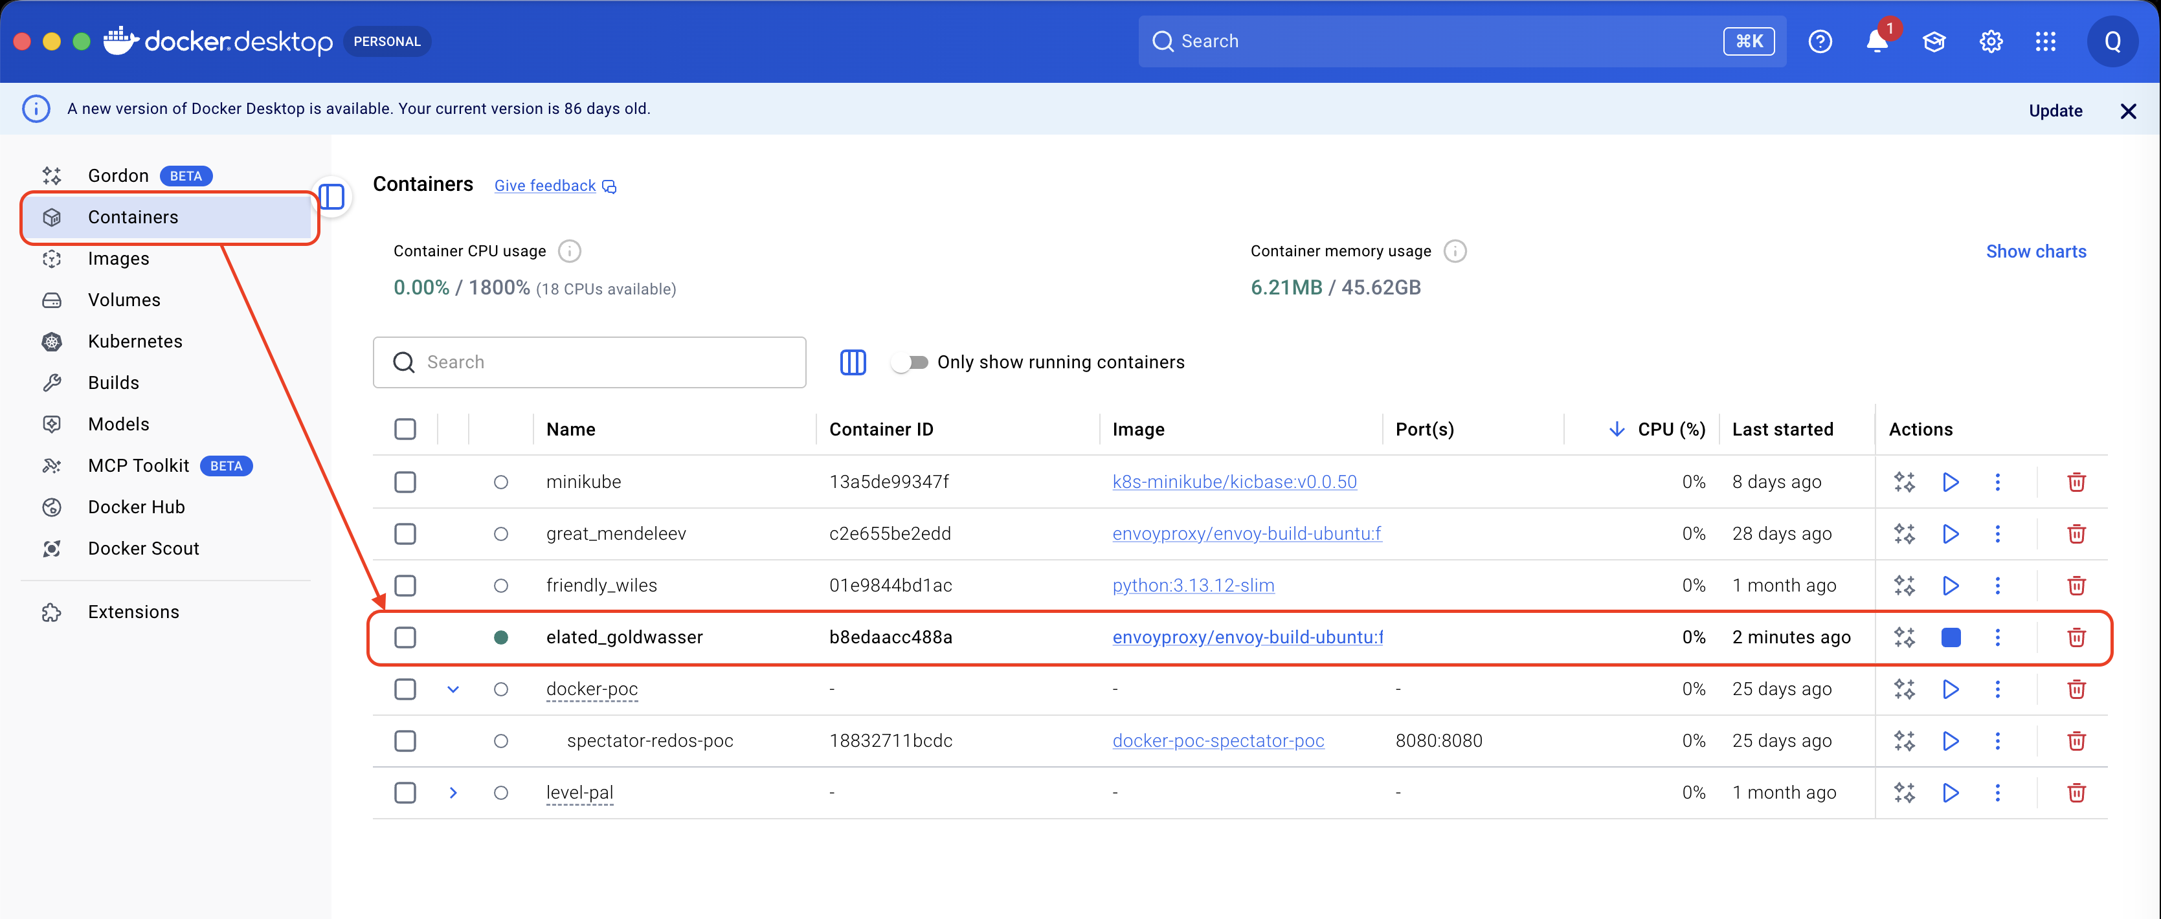Ask Gordon about elated_goldwasser container
The width and height of the screenshot is (2161, 919).
point(1904,637)
